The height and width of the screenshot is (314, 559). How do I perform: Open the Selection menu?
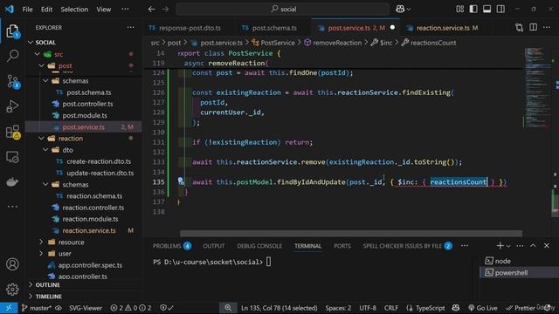[74, 10]
